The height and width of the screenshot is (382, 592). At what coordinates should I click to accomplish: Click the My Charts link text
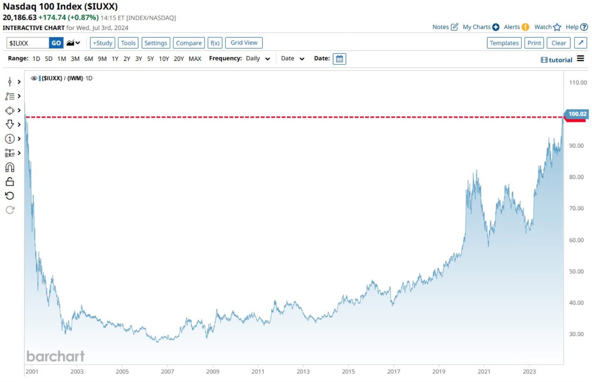tap(476, 27)
